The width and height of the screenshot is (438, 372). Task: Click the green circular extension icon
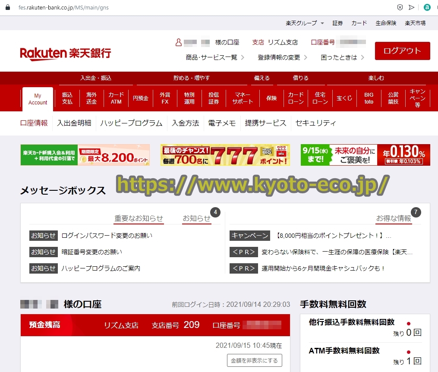[x=427, y=7]
